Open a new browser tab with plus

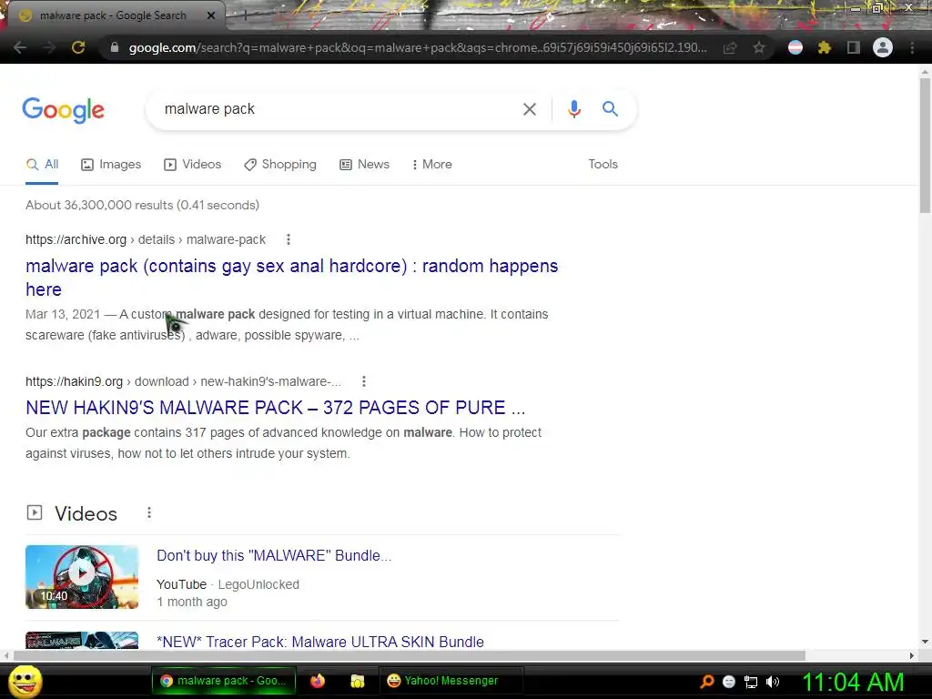click(x=245, y=16)
